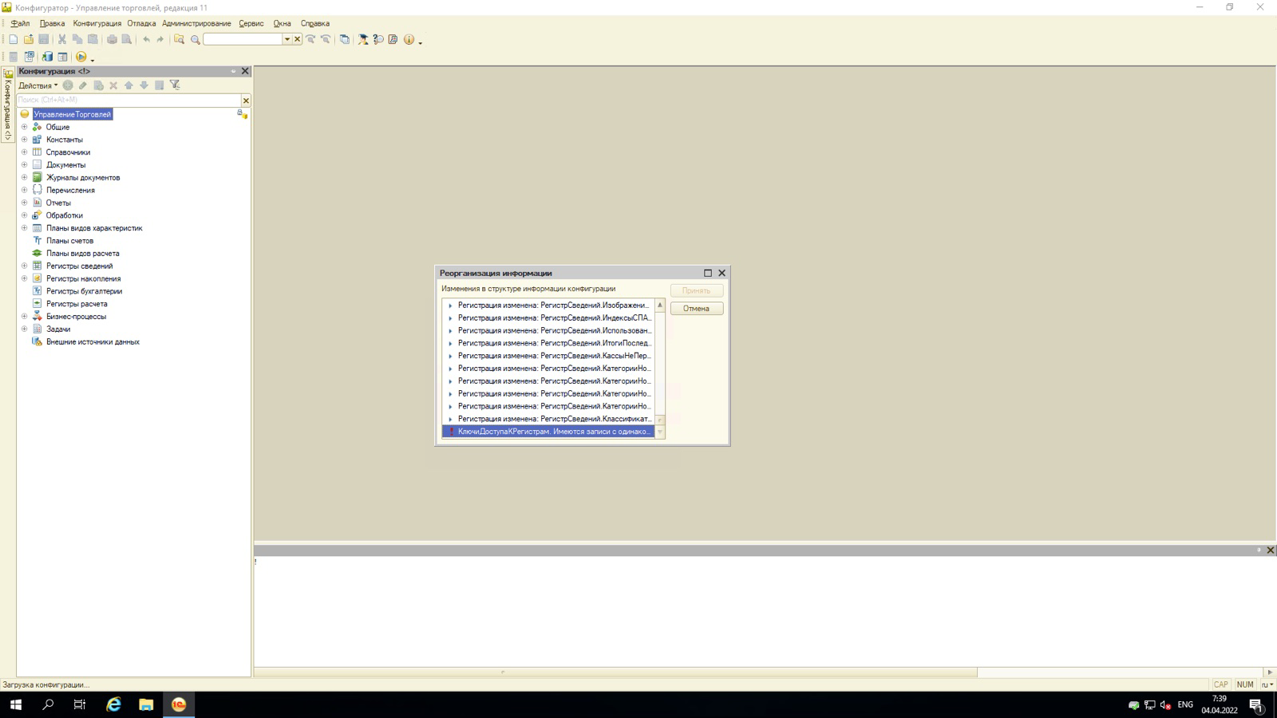The height and width of the screenshot is (718, 1277).
Task: Expand the Регистры накопления node
Action: pyautogui.click(x=24, y=278)
